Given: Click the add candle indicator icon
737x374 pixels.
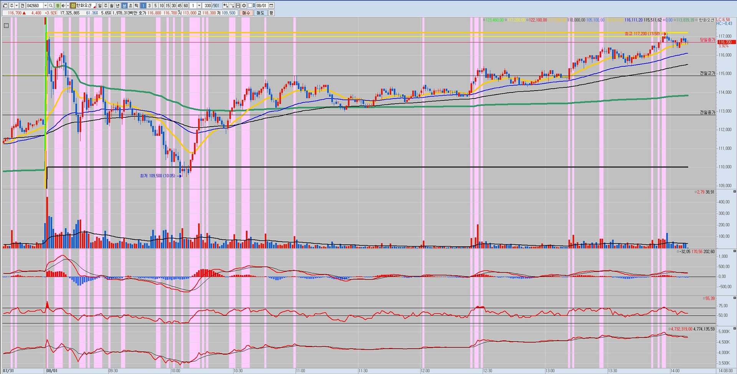Looking at the screenshot, I should click(x=226, y=6).
